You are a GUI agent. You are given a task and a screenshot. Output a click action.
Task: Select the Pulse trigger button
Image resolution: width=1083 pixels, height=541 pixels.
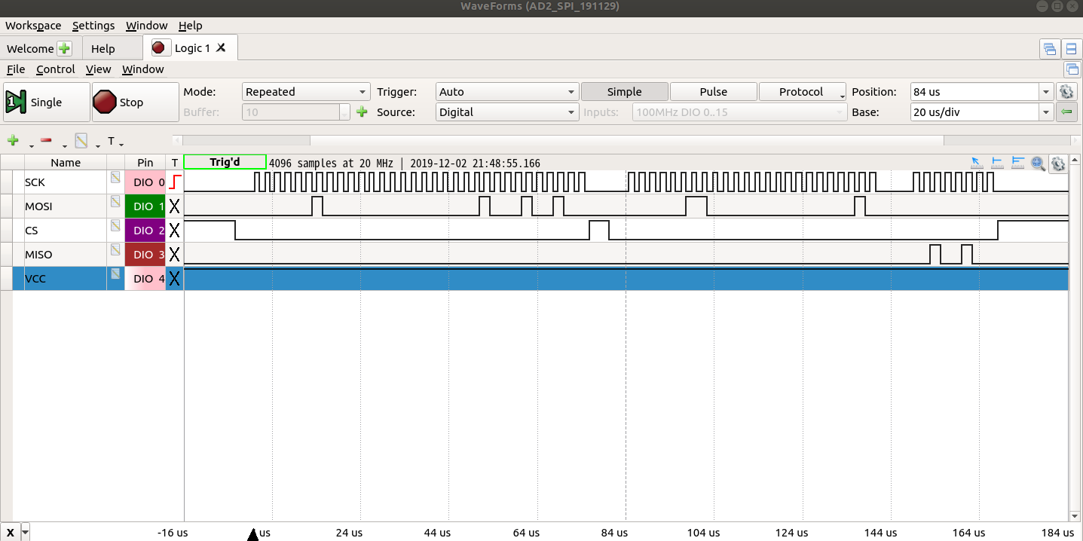713,92
